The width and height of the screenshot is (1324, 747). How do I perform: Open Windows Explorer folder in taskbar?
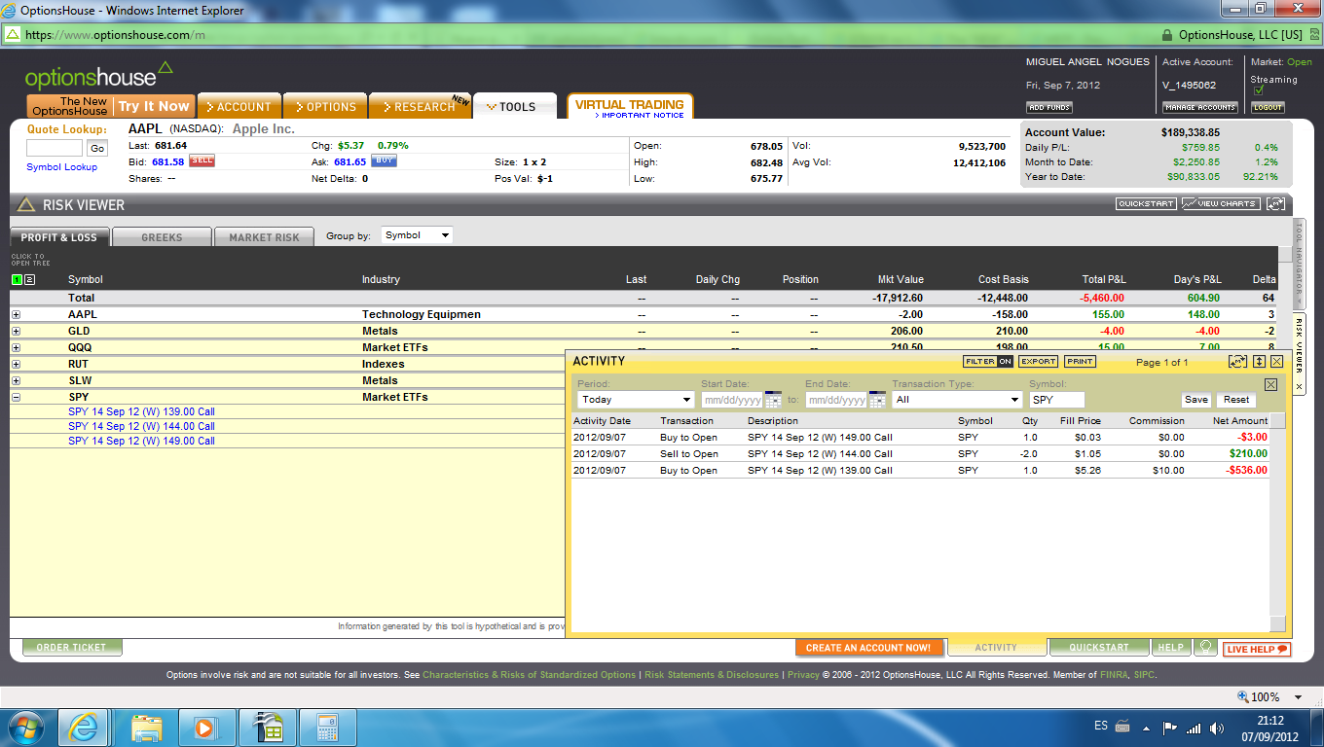147,727
